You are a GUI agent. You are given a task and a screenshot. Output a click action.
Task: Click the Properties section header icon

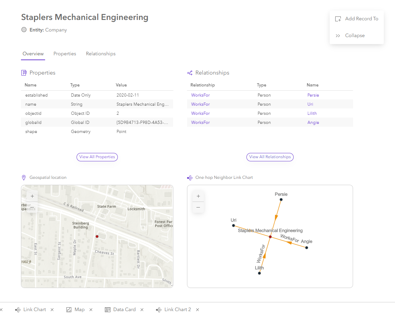coord(24,72)
